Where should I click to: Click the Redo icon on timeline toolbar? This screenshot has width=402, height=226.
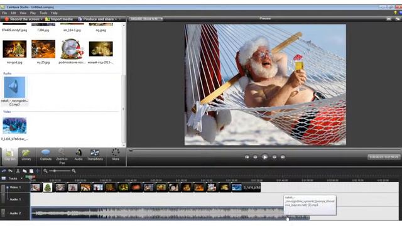click(10, 171)
